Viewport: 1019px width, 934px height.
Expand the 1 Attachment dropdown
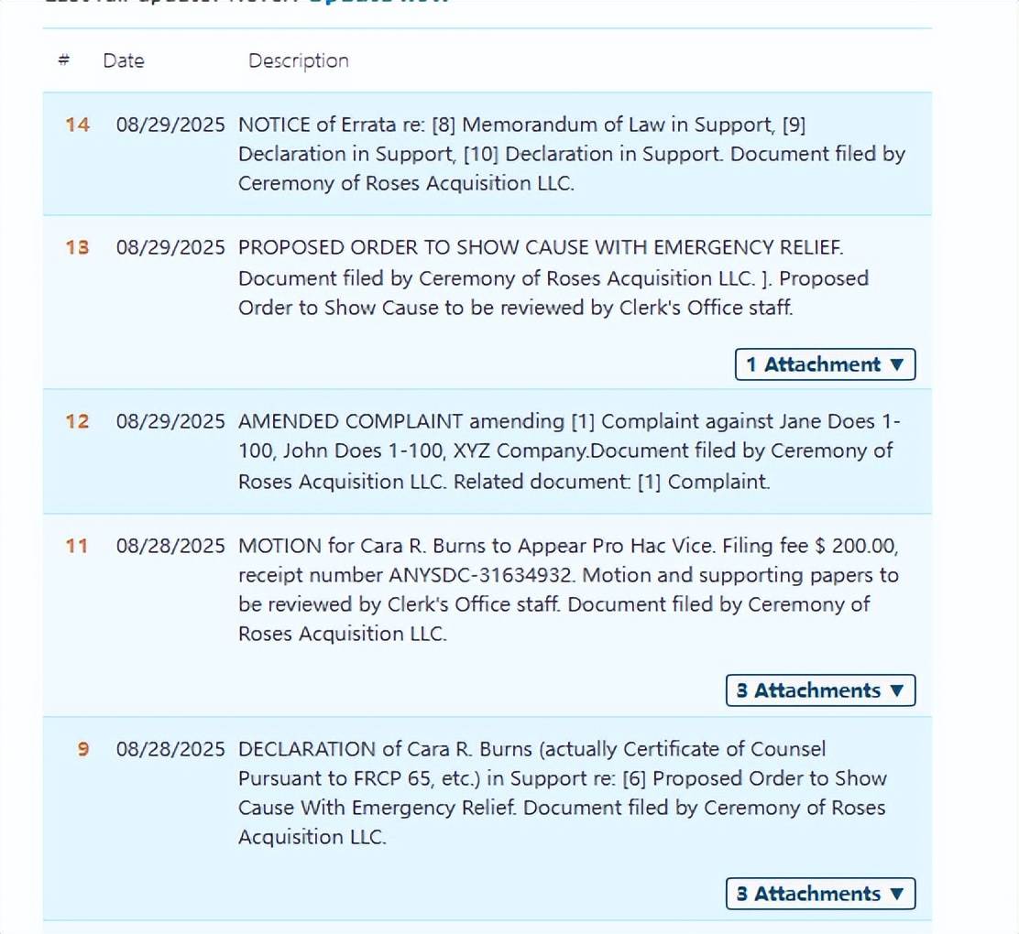825,364
